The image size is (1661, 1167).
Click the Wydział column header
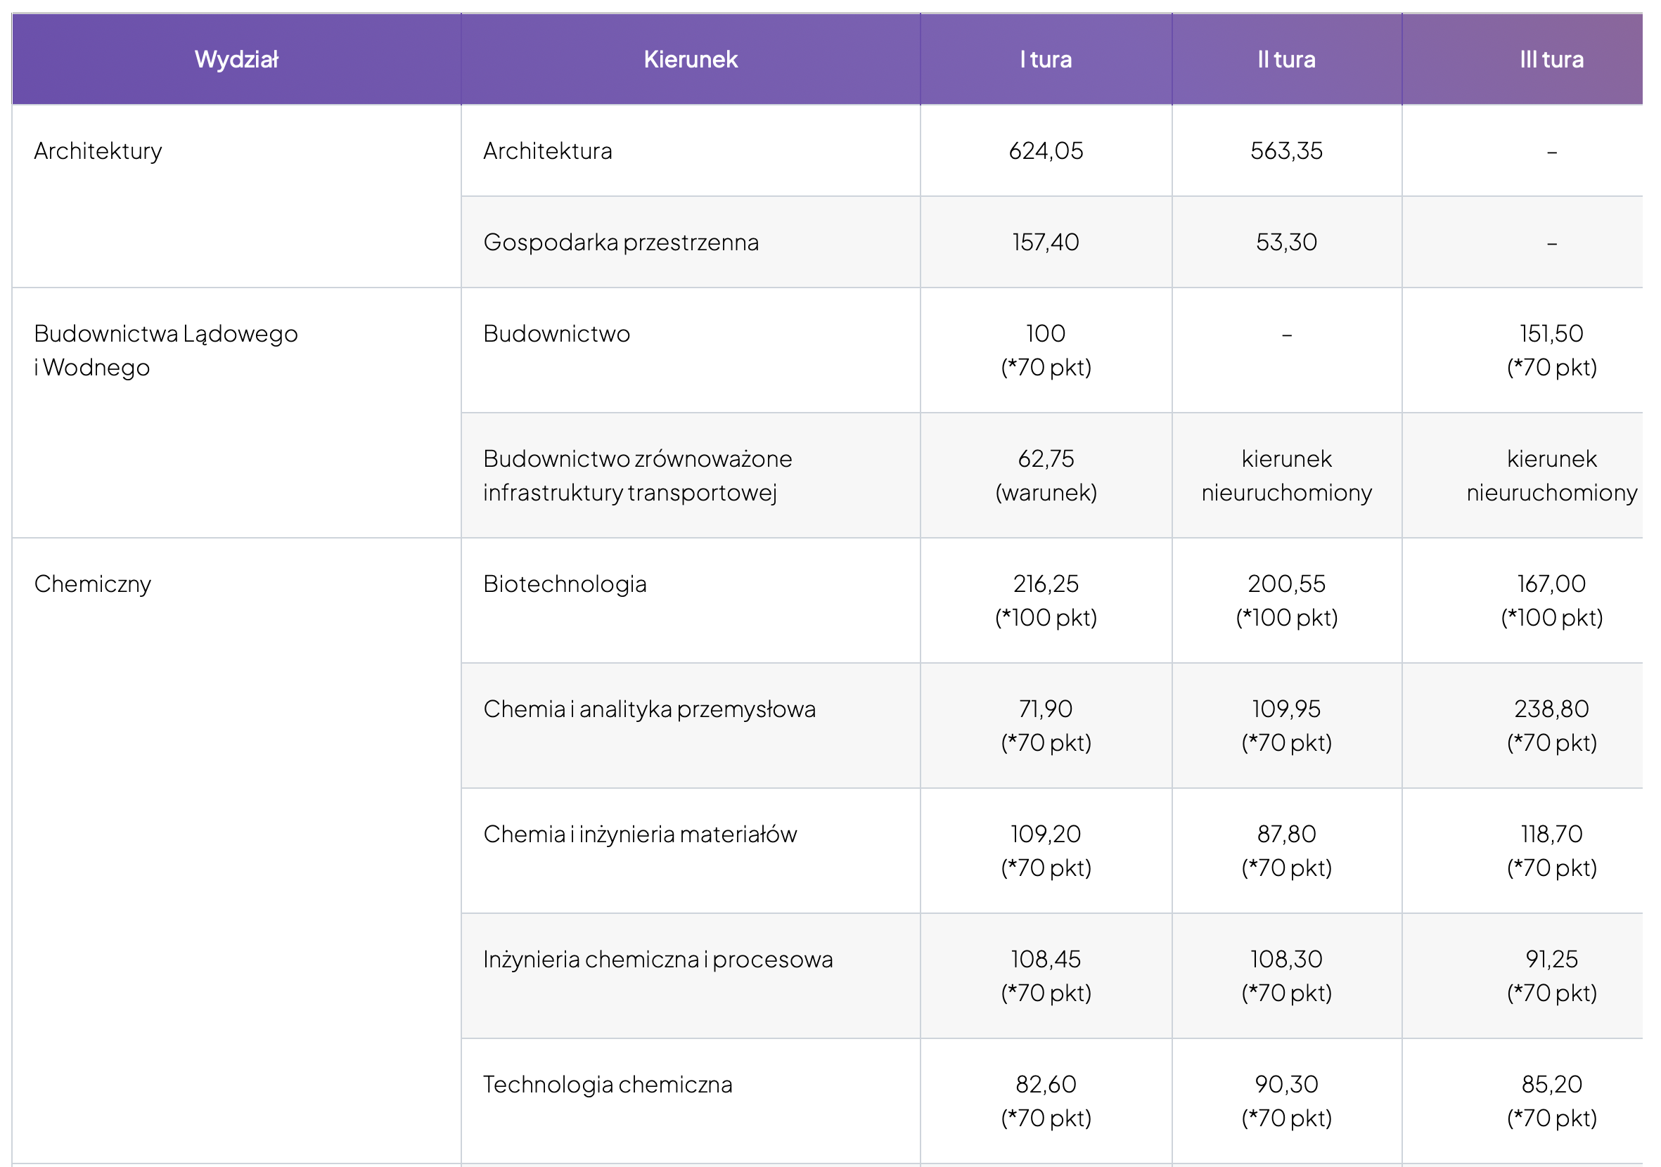coord(236,59)
